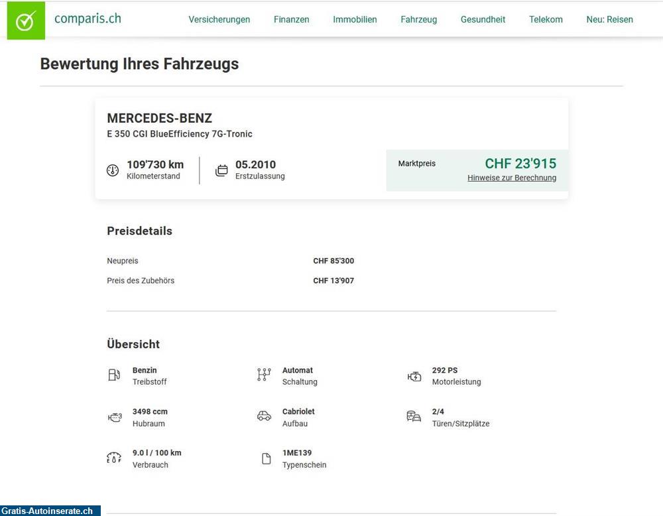Click the Marktpreis label
The image size is (663, 516).
click(x=417, y=164)
